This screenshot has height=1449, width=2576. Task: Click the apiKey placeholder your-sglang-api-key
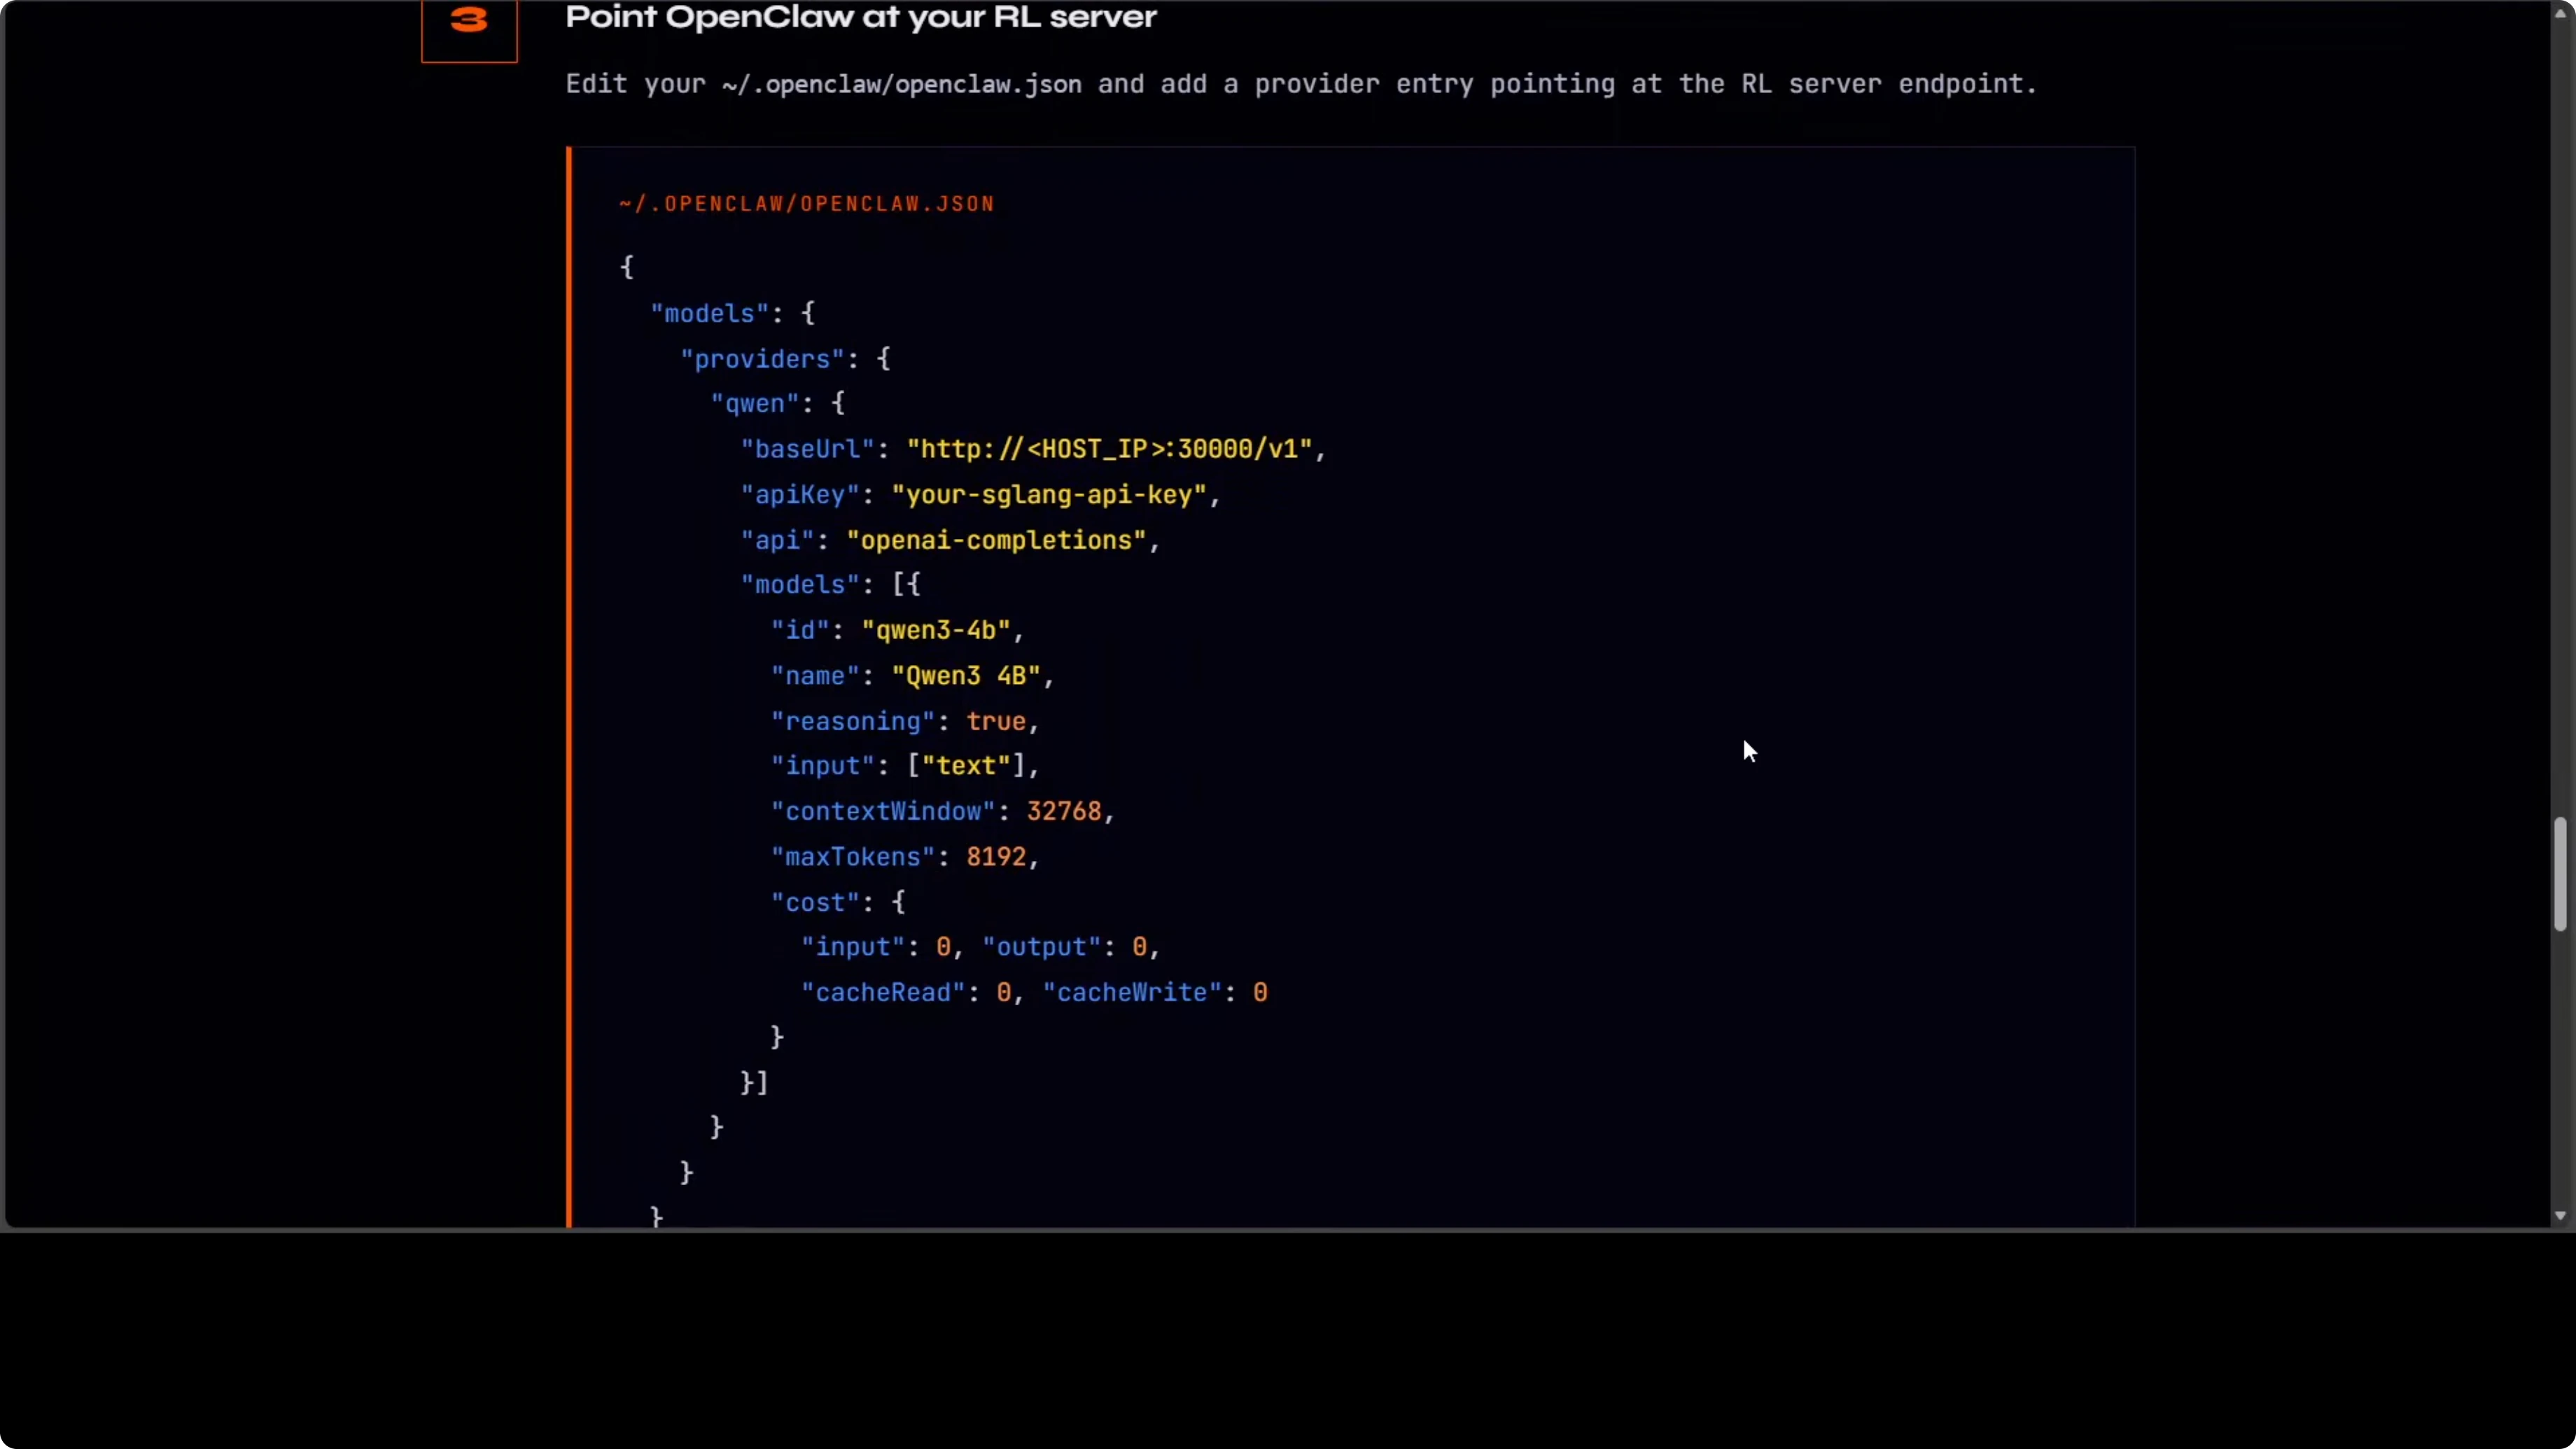tap(1049, 494)
